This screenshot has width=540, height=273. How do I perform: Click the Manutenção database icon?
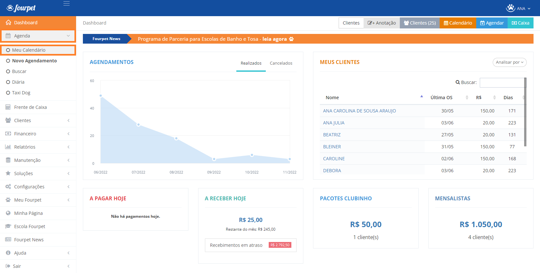coord(8,160)
